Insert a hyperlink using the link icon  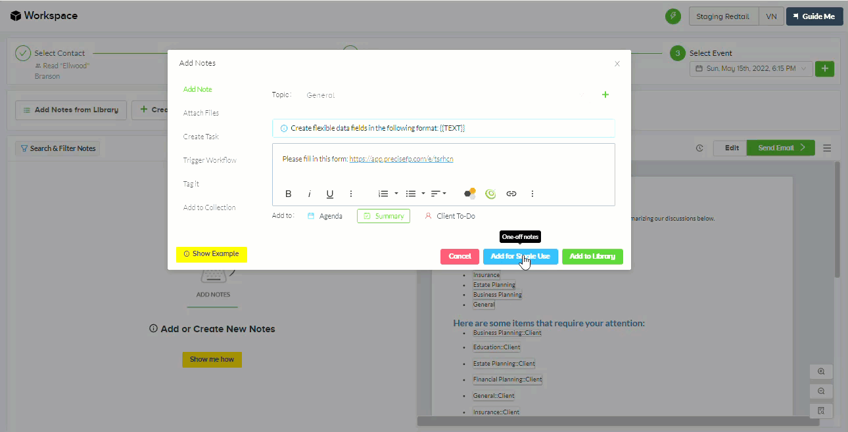point(511,194)
